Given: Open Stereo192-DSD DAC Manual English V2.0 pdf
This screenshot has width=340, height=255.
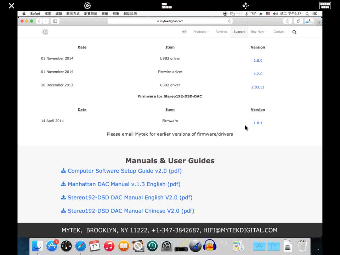Looking at the screenshot, I should [x=127, y=198].
